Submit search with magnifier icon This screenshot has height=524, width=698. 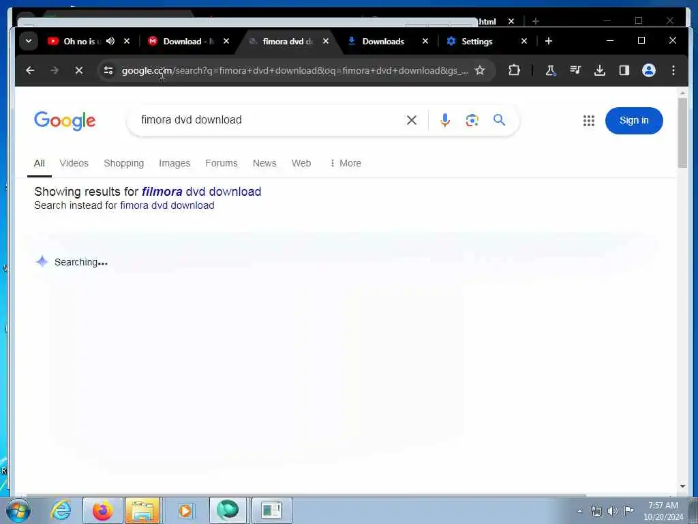tap(499, 120)
